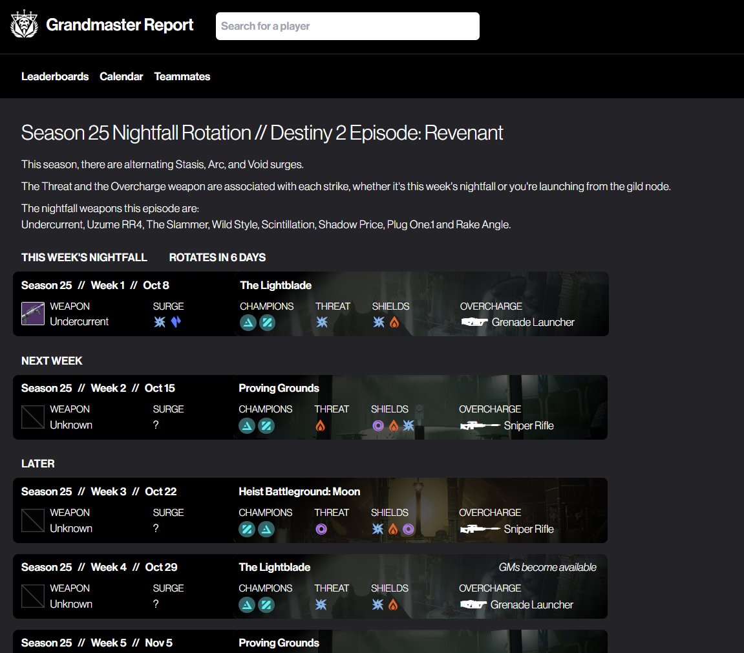744x653 pixels.
Task: Open the Teammates page
Action: (182, 76)
